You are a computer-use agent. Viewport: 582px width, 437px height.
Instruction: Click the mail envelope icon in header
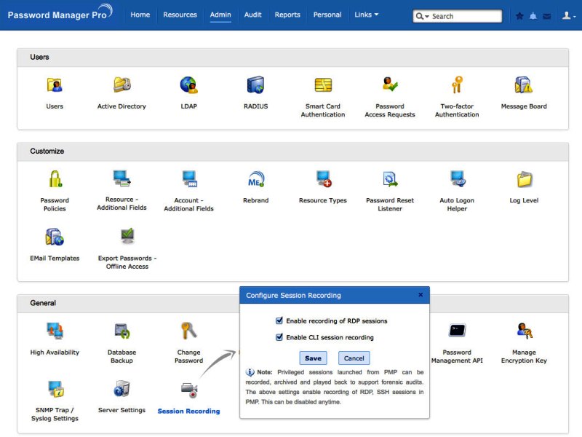(x=547, y=16)
